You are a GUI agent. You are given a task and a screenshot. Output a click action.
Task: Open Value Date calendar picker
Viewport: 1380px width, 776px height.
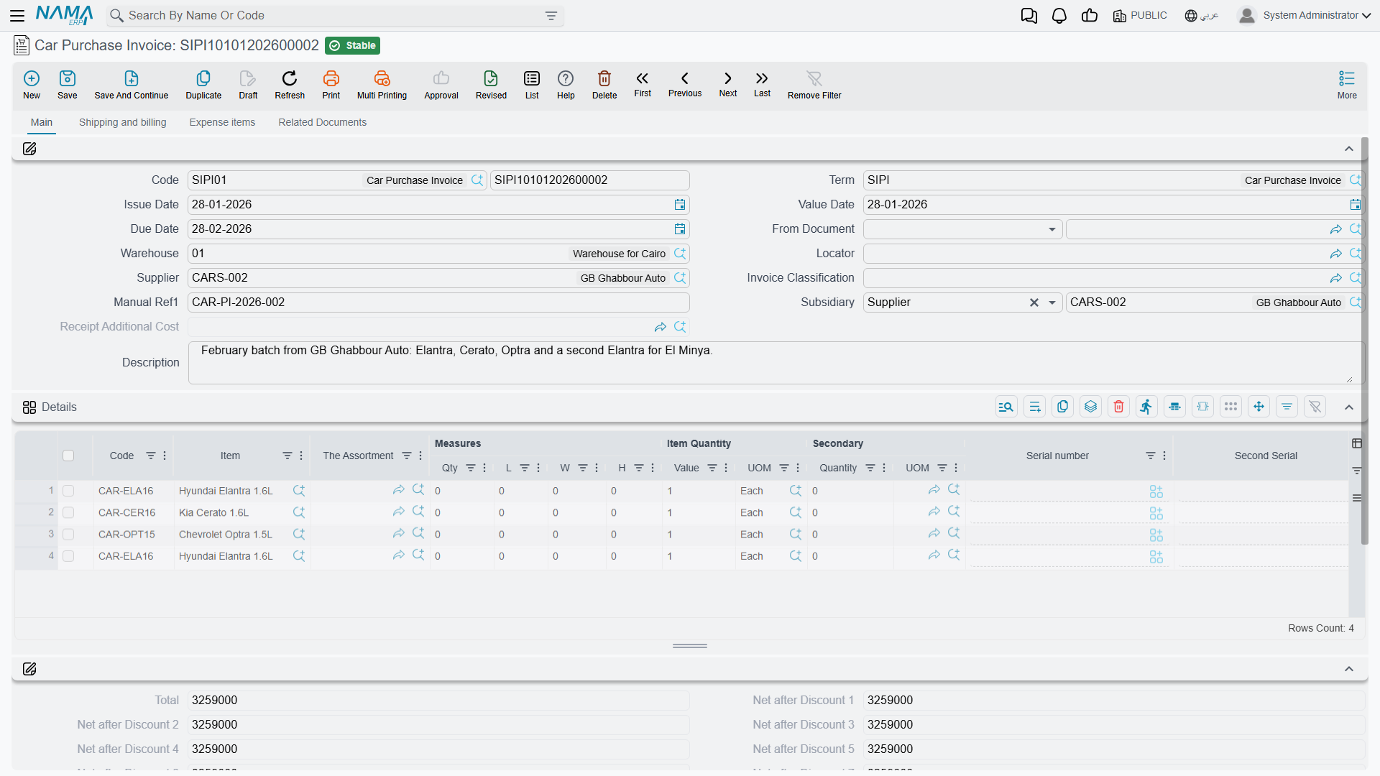coord(1356,205)
